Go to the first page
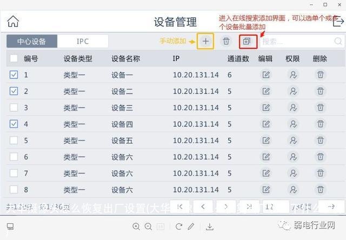Viewport: 346px width, 240px height. (x=180, y=206)
